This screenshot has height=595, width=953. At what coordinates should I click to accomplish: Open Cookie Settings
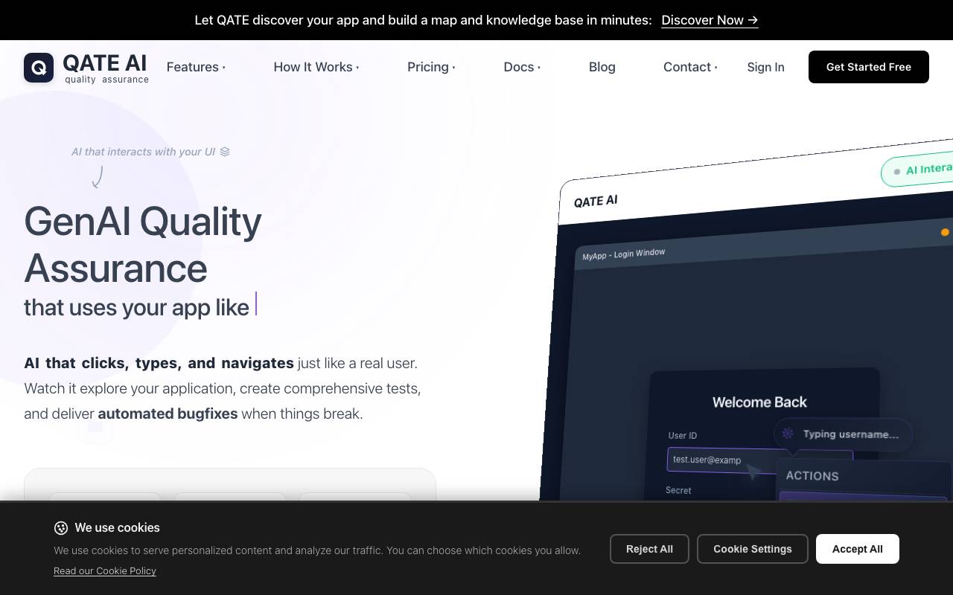point(753,549)
